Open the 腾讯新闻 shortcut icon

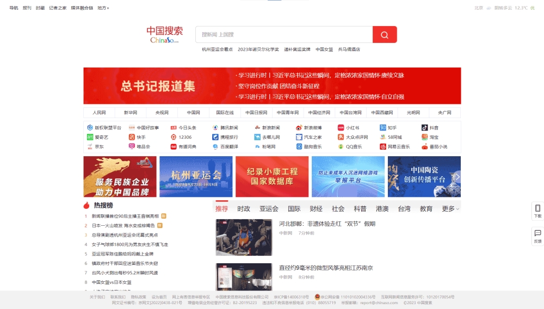[215, 128]
